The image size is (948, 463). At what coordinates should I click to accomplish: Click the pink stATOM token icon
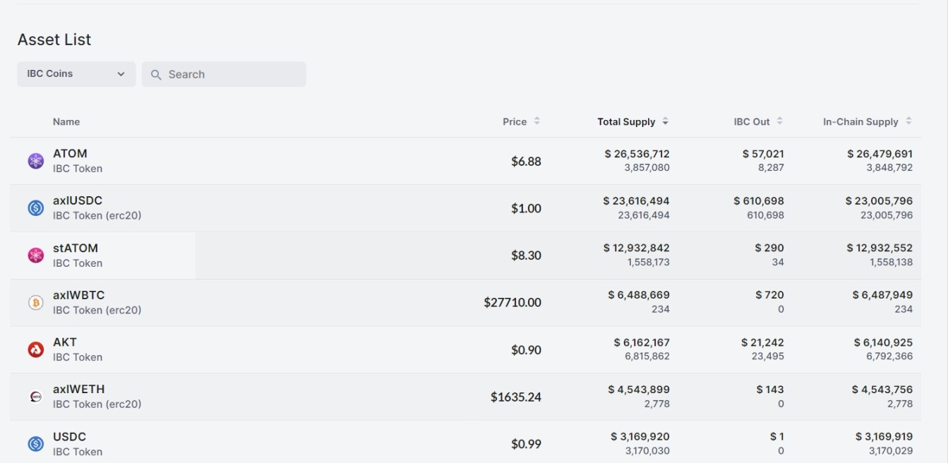click(35, 255)
